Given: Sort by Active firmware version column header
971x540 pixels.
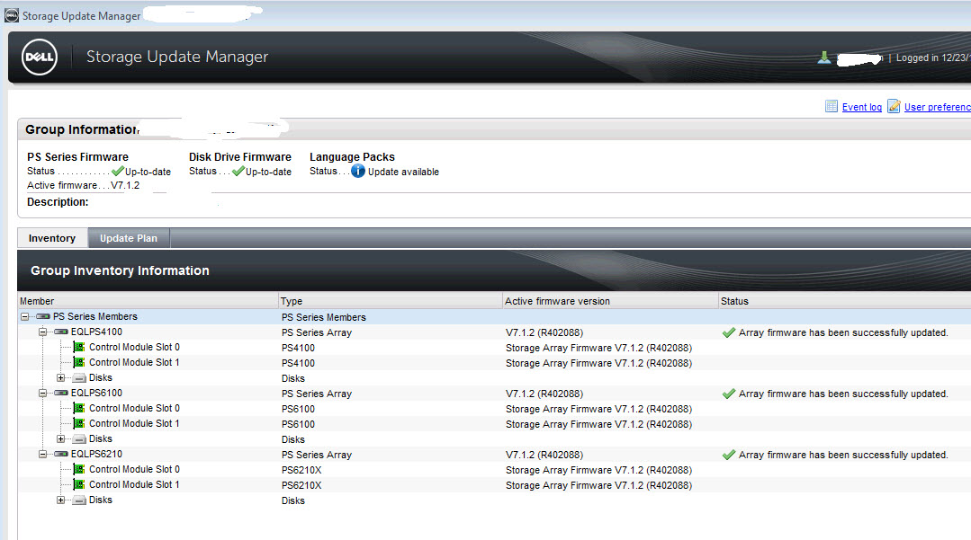Looking at the screenshot, I should (x=610, y=301).
